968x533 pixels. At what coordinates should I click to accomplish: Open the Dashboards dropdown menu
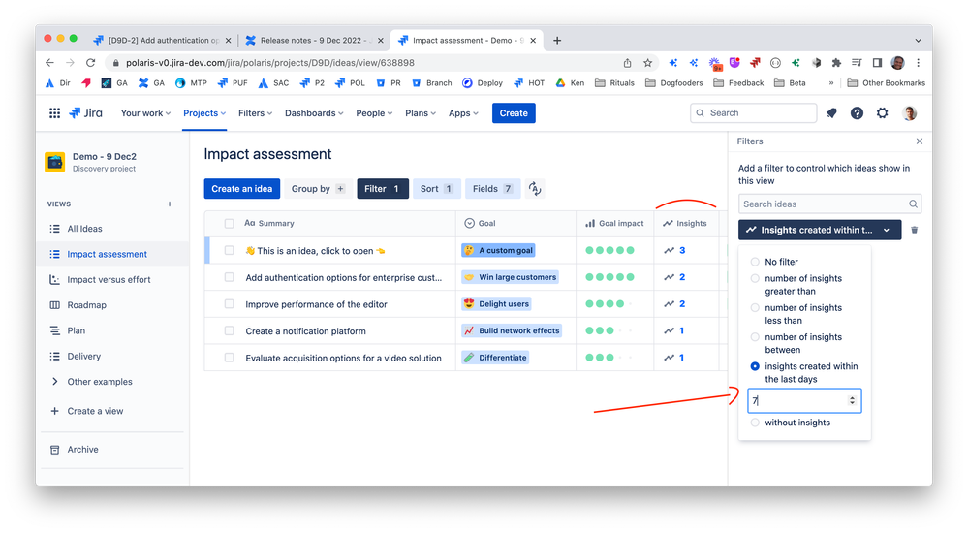pyautogui.click(x=314, y=113)
